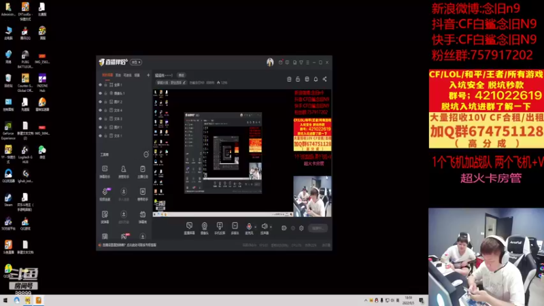Image resolution: width=544 pixels, height=306 pixels.
Task: Add a multimedia source from the bottom bar
Action: pyautogui.click(x=235, y=228)
